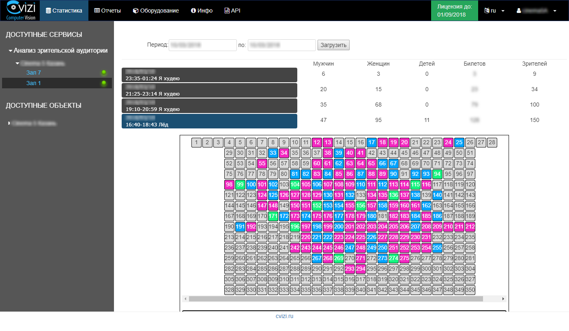This screenshot has width=569, height=331.
Task: Click green seat 196
Action: (x=295, y=226)
